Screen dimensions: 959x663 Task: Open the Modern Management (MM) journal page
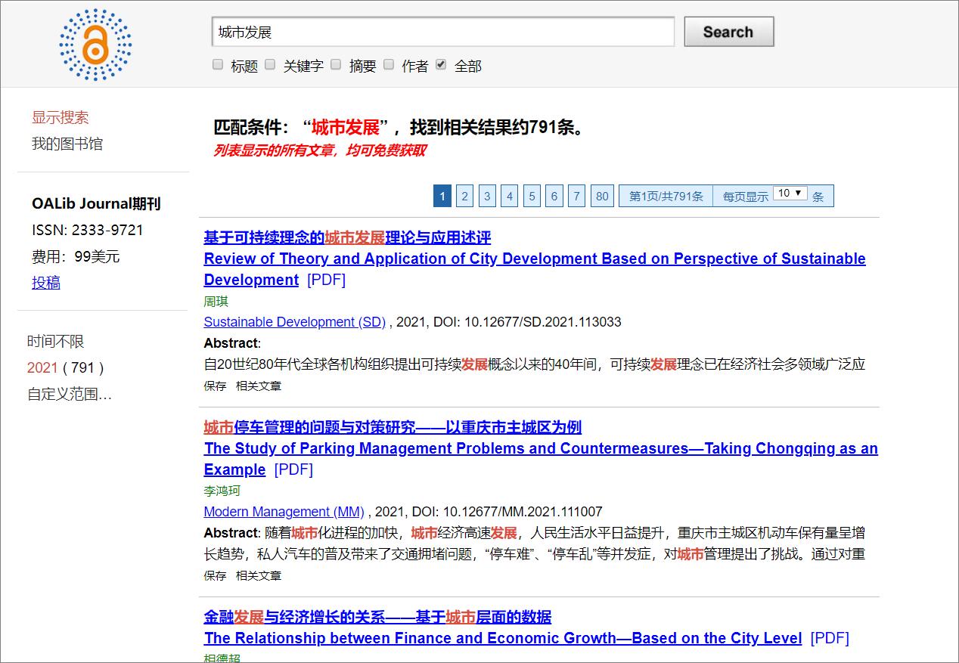[x=282, y=512]
